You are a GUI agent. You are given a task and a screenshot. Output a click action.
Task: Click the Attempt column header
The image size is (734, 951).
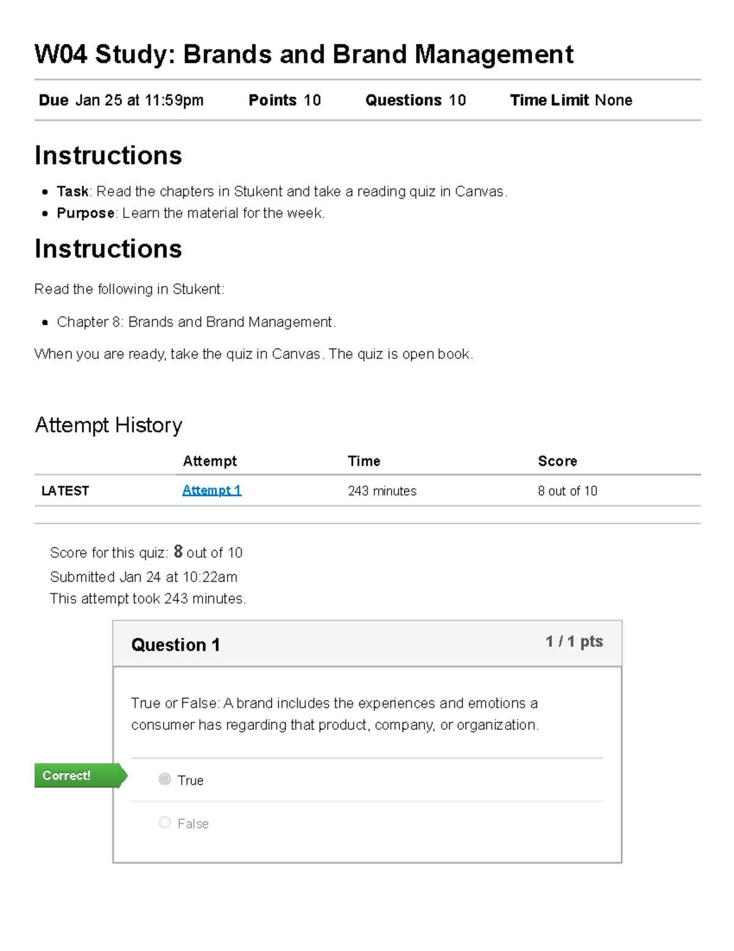209,461
